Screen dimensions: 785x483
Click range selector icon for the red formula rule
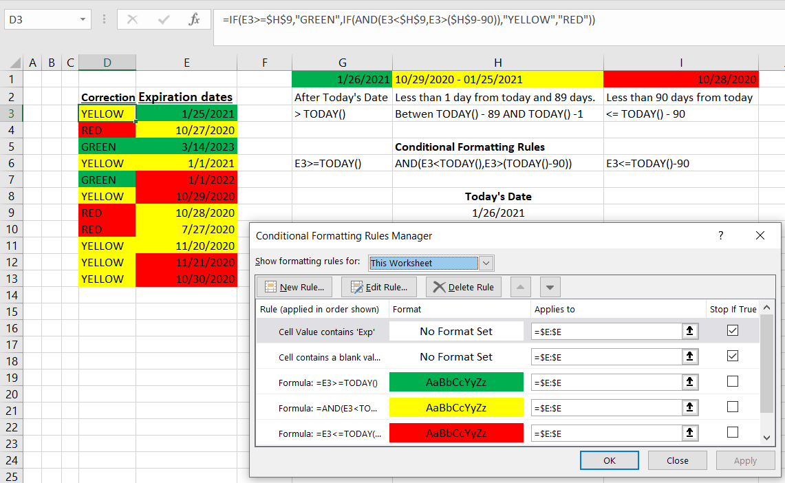(x=690, y=433)
